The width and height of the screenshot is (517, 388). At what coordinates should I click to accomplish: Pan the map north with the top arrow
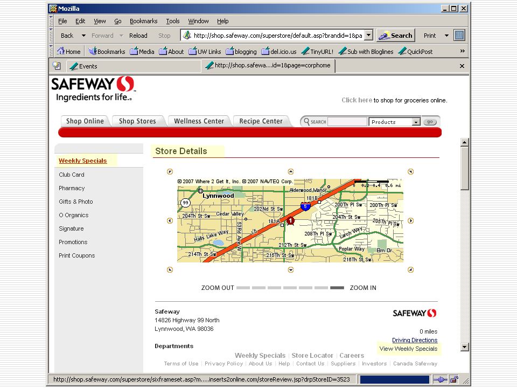pos(290,171)
